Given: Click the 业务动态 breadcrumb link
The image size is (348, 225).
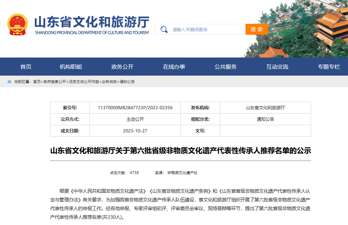Looking at the screenshot, I should click(x=109, y=82).
